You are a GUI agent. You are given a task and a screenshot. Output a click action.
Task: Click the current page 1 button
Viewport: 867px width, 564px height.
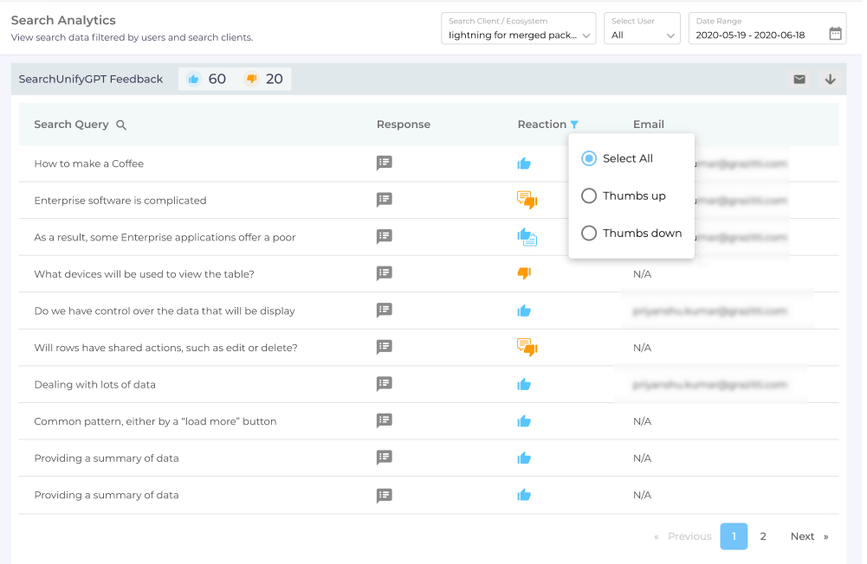pos(733,536)
